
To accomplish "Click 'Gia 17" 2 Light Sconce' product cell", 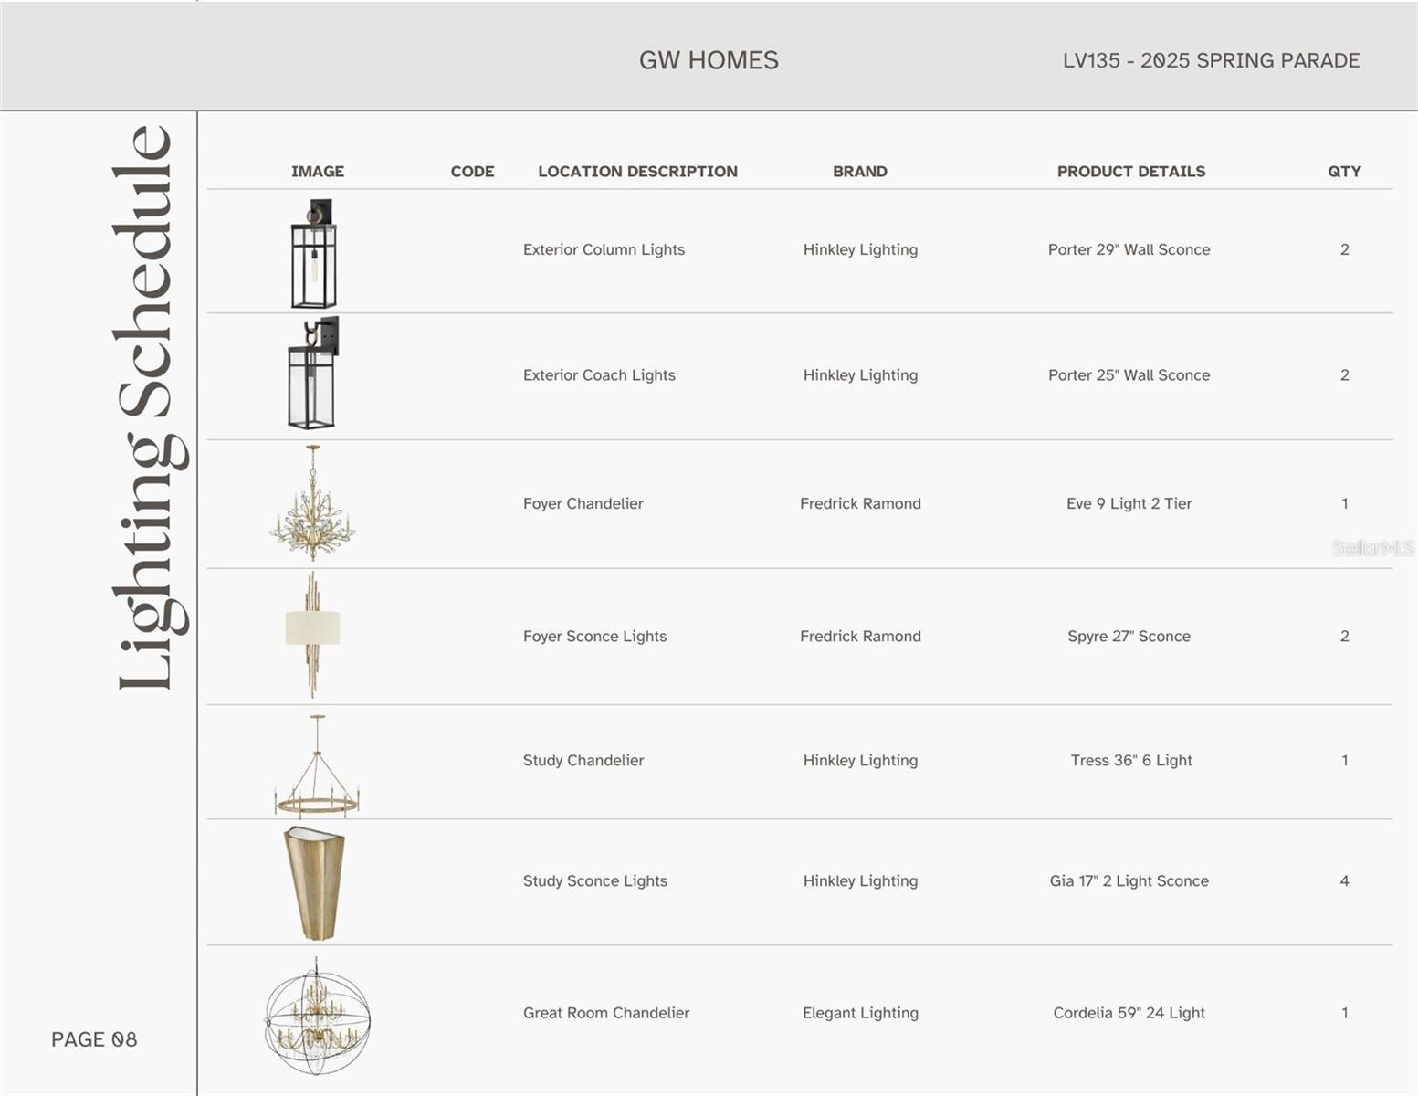I will tap(1129, 880).
